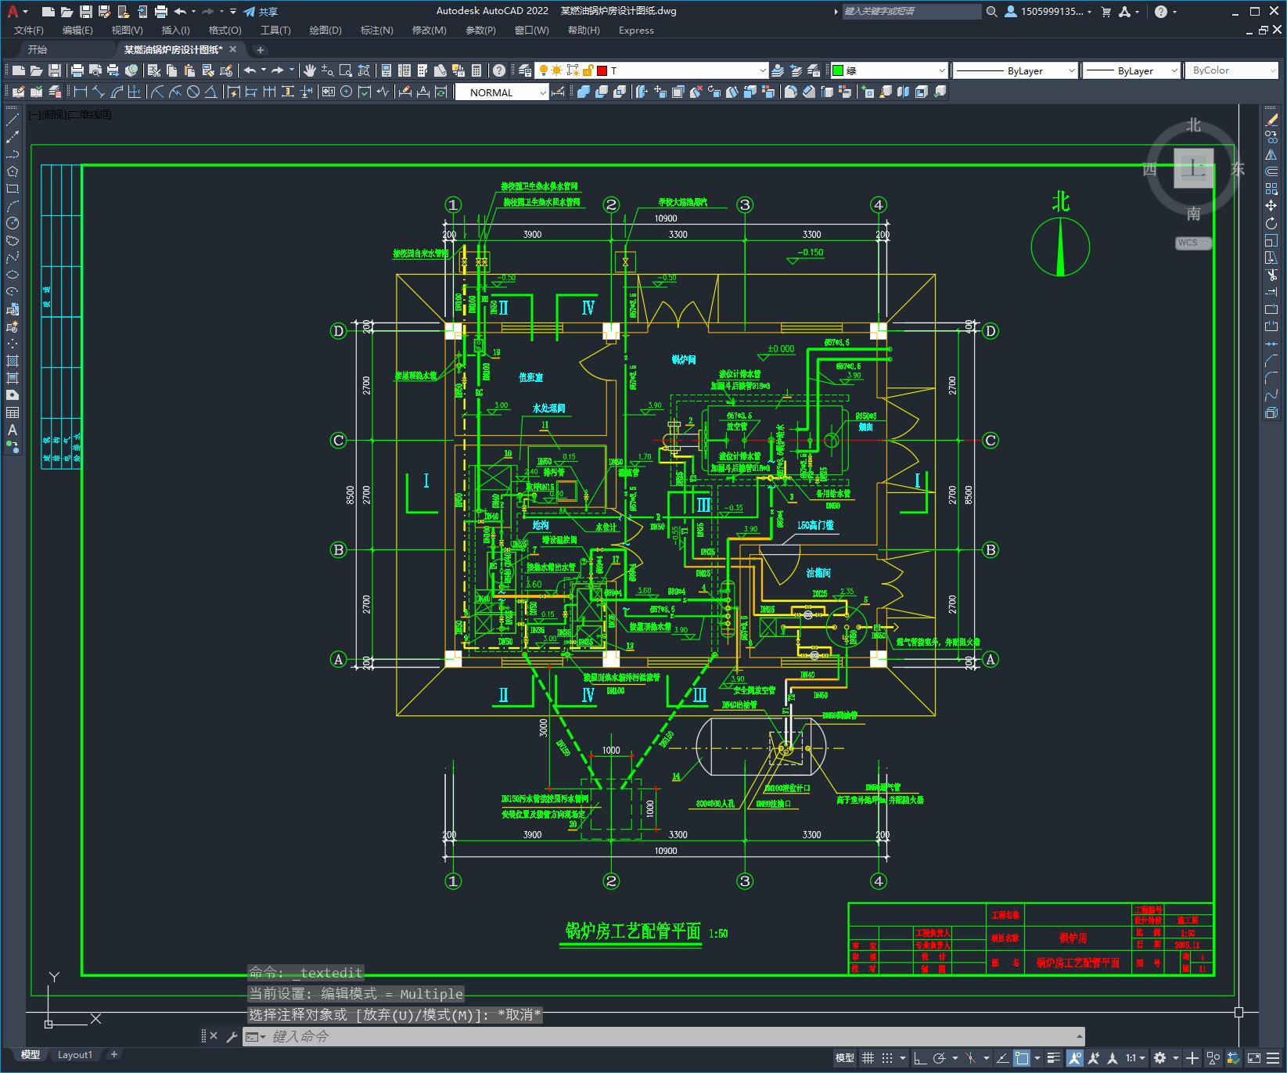Viewport: 1287px width, 1073px height.
Task: Click the green color swatch in color control
Action: point(838,70)
